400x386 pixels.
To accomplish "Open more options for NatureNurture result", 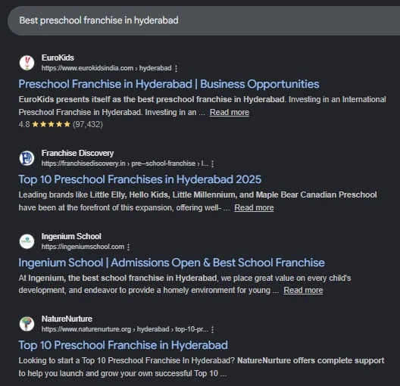I will [x=212, y=329].
